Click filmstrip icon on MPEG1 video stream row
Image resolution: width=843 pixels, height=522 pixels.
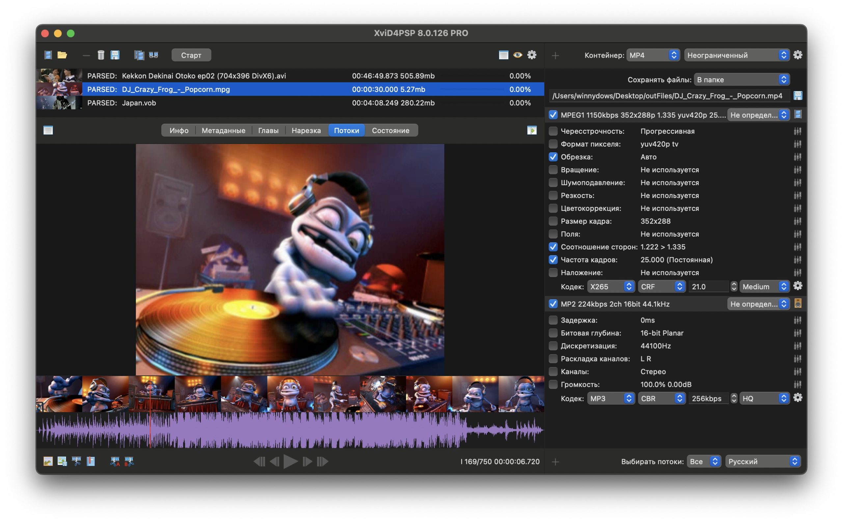798,115
